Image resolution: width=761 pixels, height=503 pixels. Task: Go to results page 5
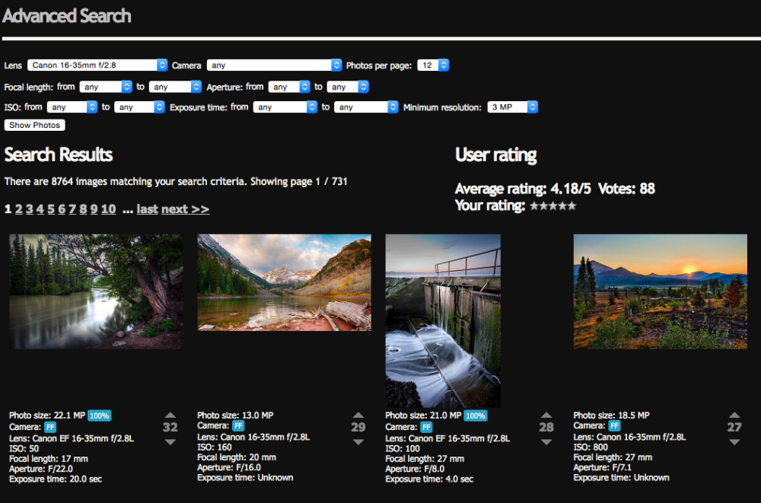(x=51, y=209)
